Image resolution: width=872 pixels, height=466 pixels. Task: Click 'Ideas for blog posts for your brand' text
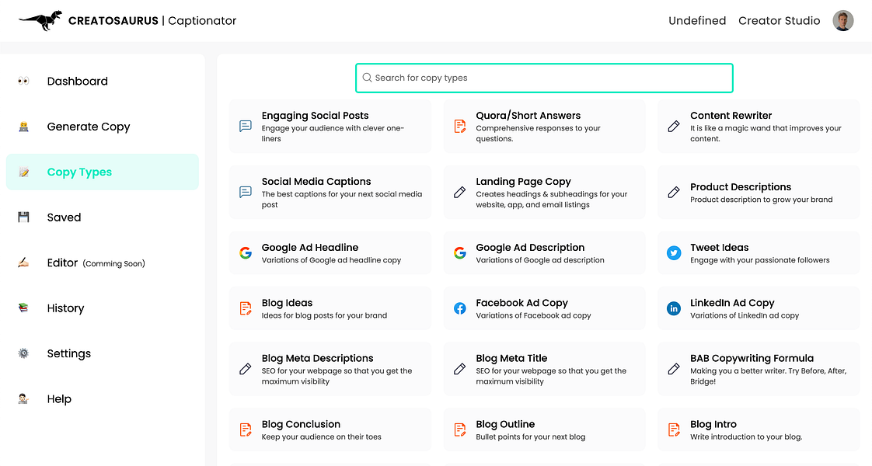click(324, 315)
